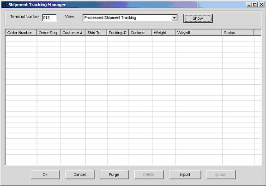The image size is (266, 186).
Task: Maximize the Shipment Tracking Manager window
Action: pyautogui.click(x=255, y=5)
